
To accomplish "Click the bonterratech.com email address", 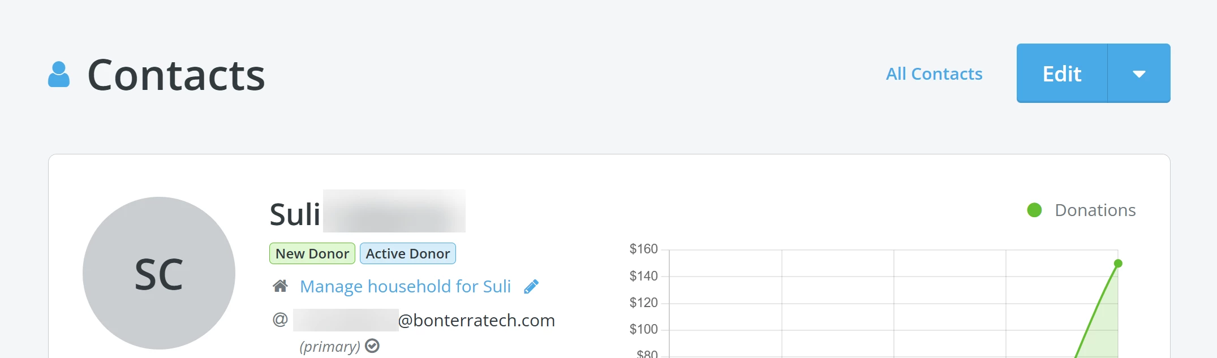I will (x=476, y=320).
